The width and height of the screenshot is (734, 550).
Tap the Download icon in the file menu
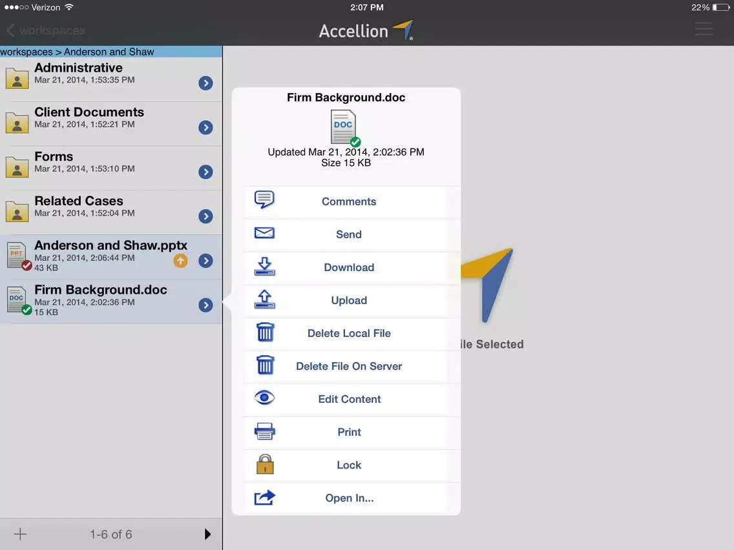coord(264,267)
